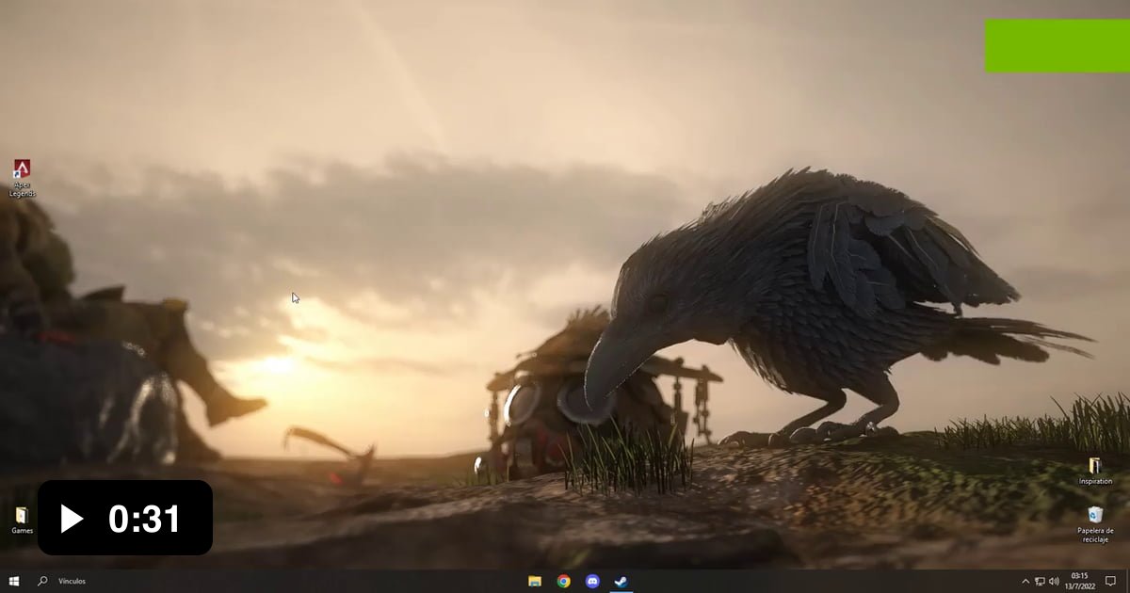Launch Steam from the taskbar
Screen dimensions: 1130x593
[x=619, y=581]
